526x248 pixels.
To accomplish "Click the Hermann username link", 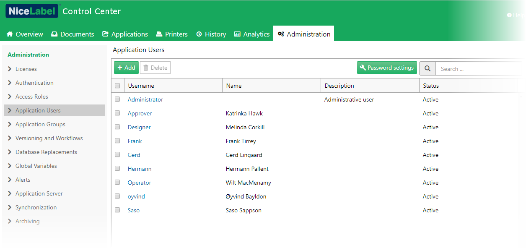I will tap(140, 169).
